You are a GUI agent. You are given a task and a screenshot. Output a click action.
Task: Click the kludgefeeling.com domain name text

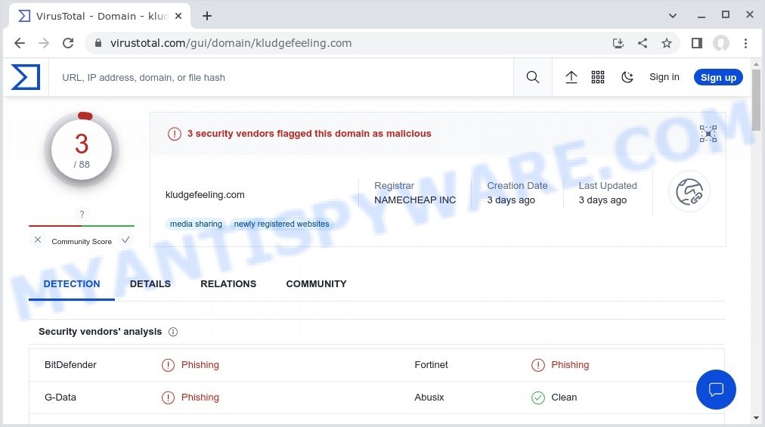205,195
